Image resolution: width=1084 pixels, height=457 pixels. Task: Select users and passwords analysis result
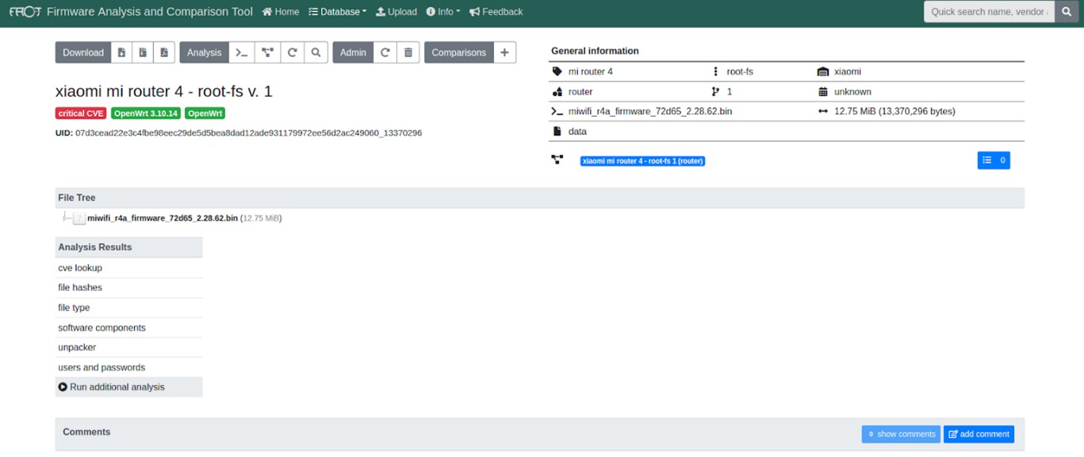tap(129, 367)
